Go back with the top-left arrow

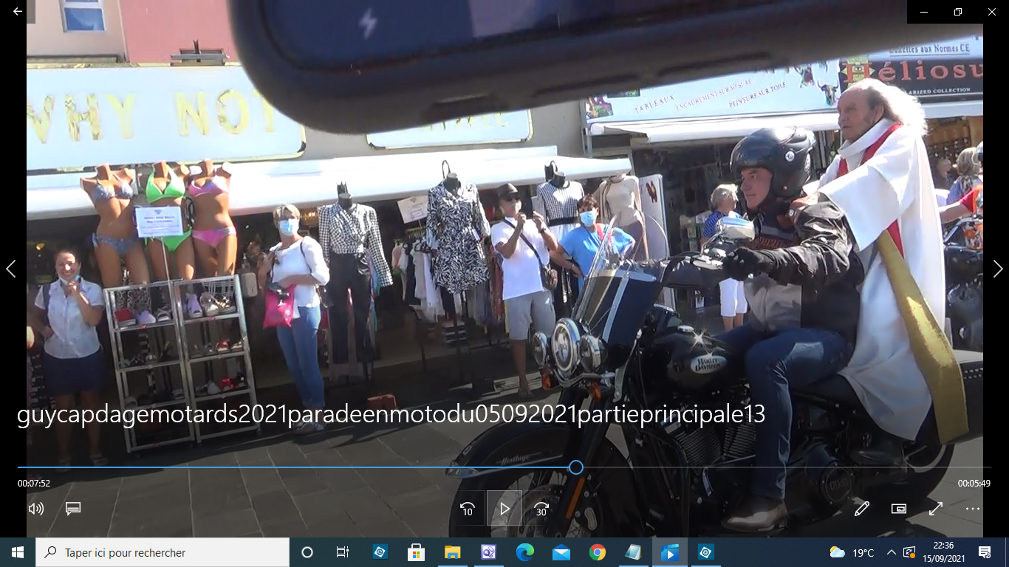(x=18, y=12)
